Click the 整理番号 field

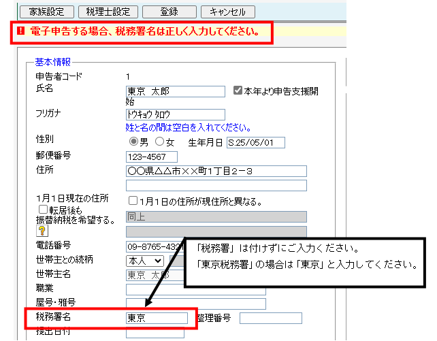pyautogui.click(x=271, y=318)
